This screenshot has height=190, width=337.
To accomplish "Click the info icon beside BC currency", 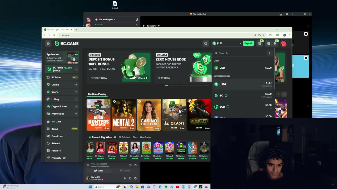I will pos(226,96).
